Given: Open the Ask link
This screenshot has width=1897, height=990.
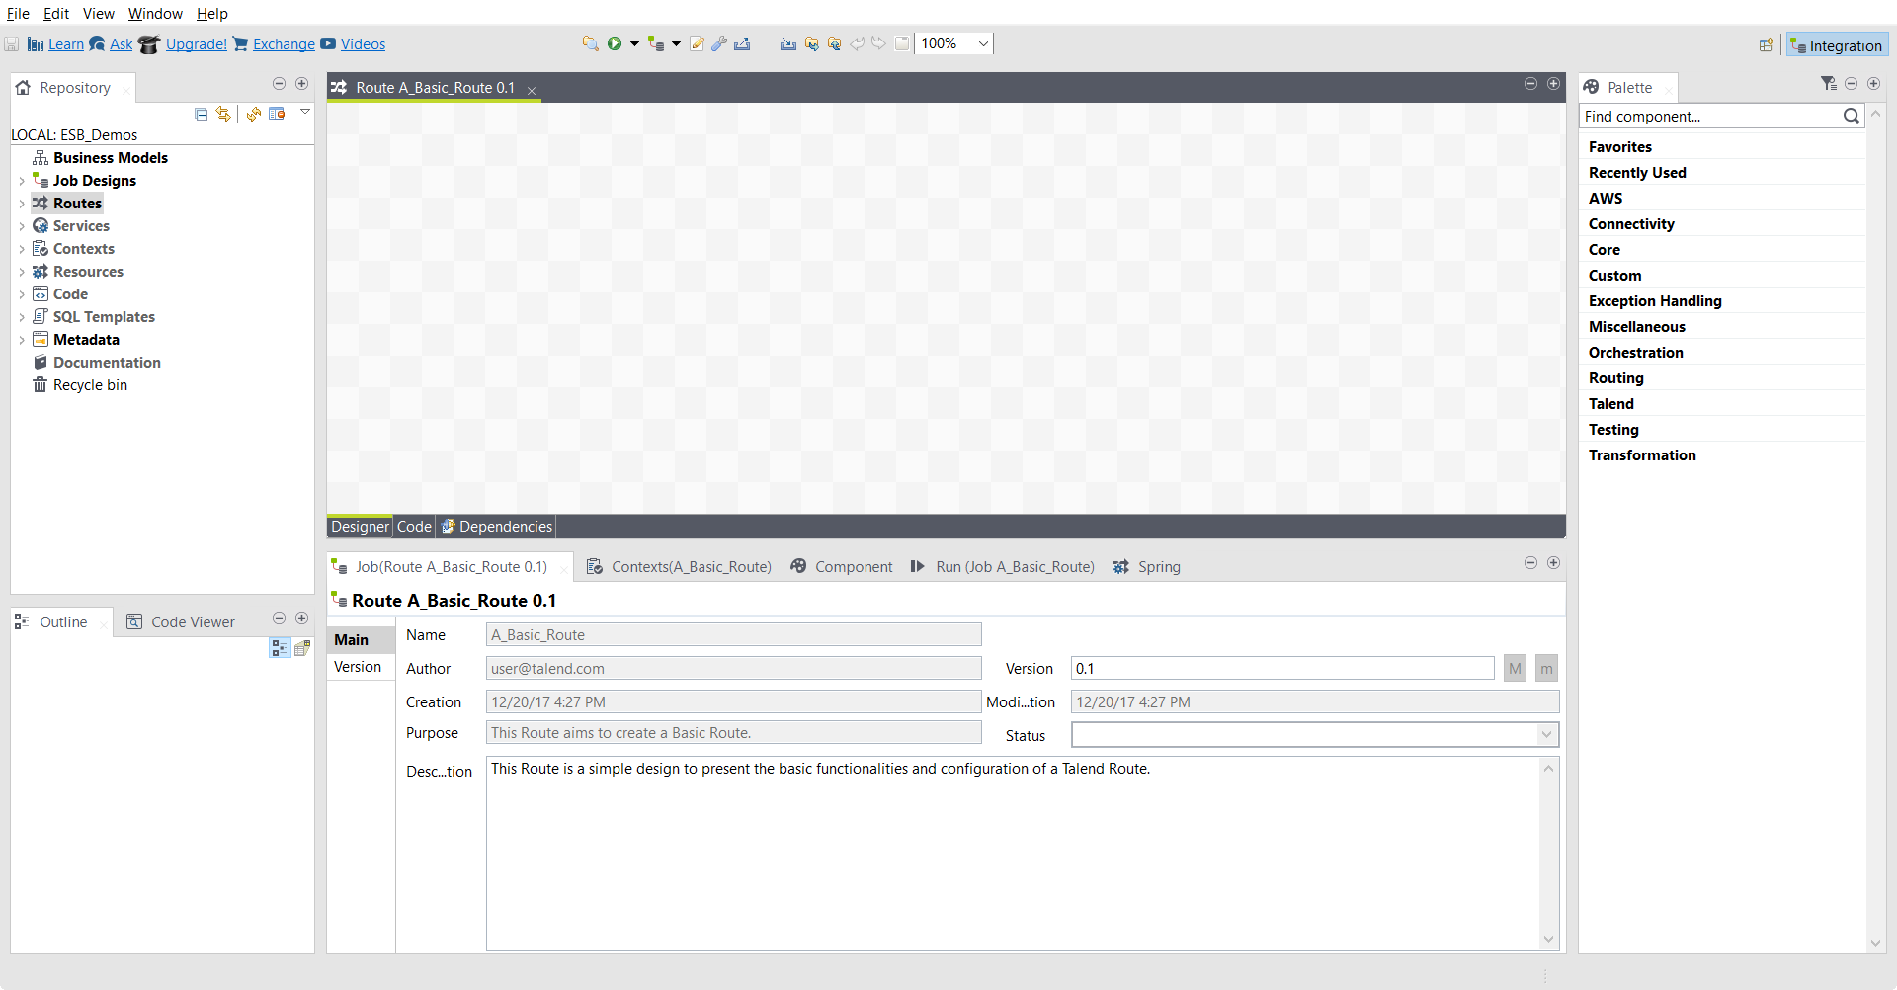Looking at the screenshot, I should click(x=121, y=44).
